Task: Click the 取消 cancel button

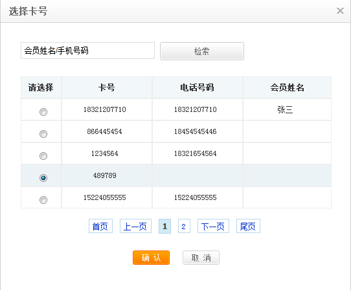Action: (201, 258)
